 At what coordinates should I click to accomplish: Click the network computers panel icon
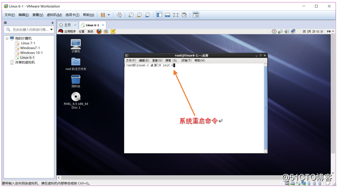[x=293, y=32]
